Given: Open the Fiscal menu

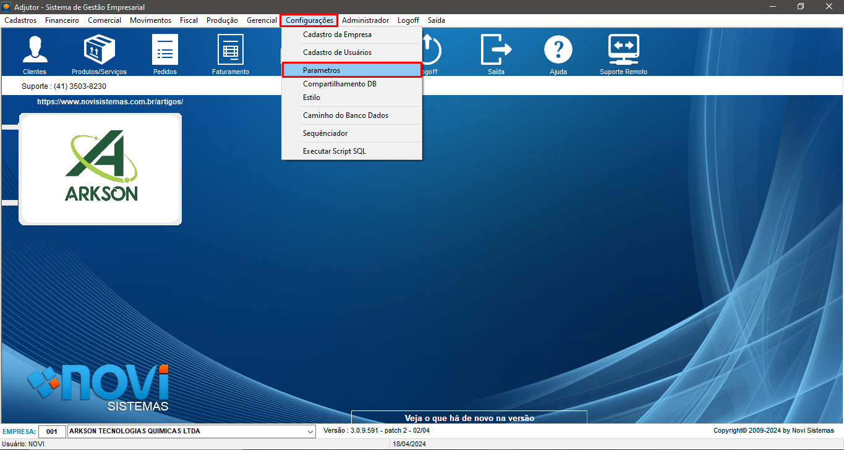Looking at the screenshot, I should [189, 20].
